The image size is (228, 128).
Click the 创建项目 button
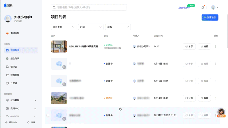click(x=210, y=17)
